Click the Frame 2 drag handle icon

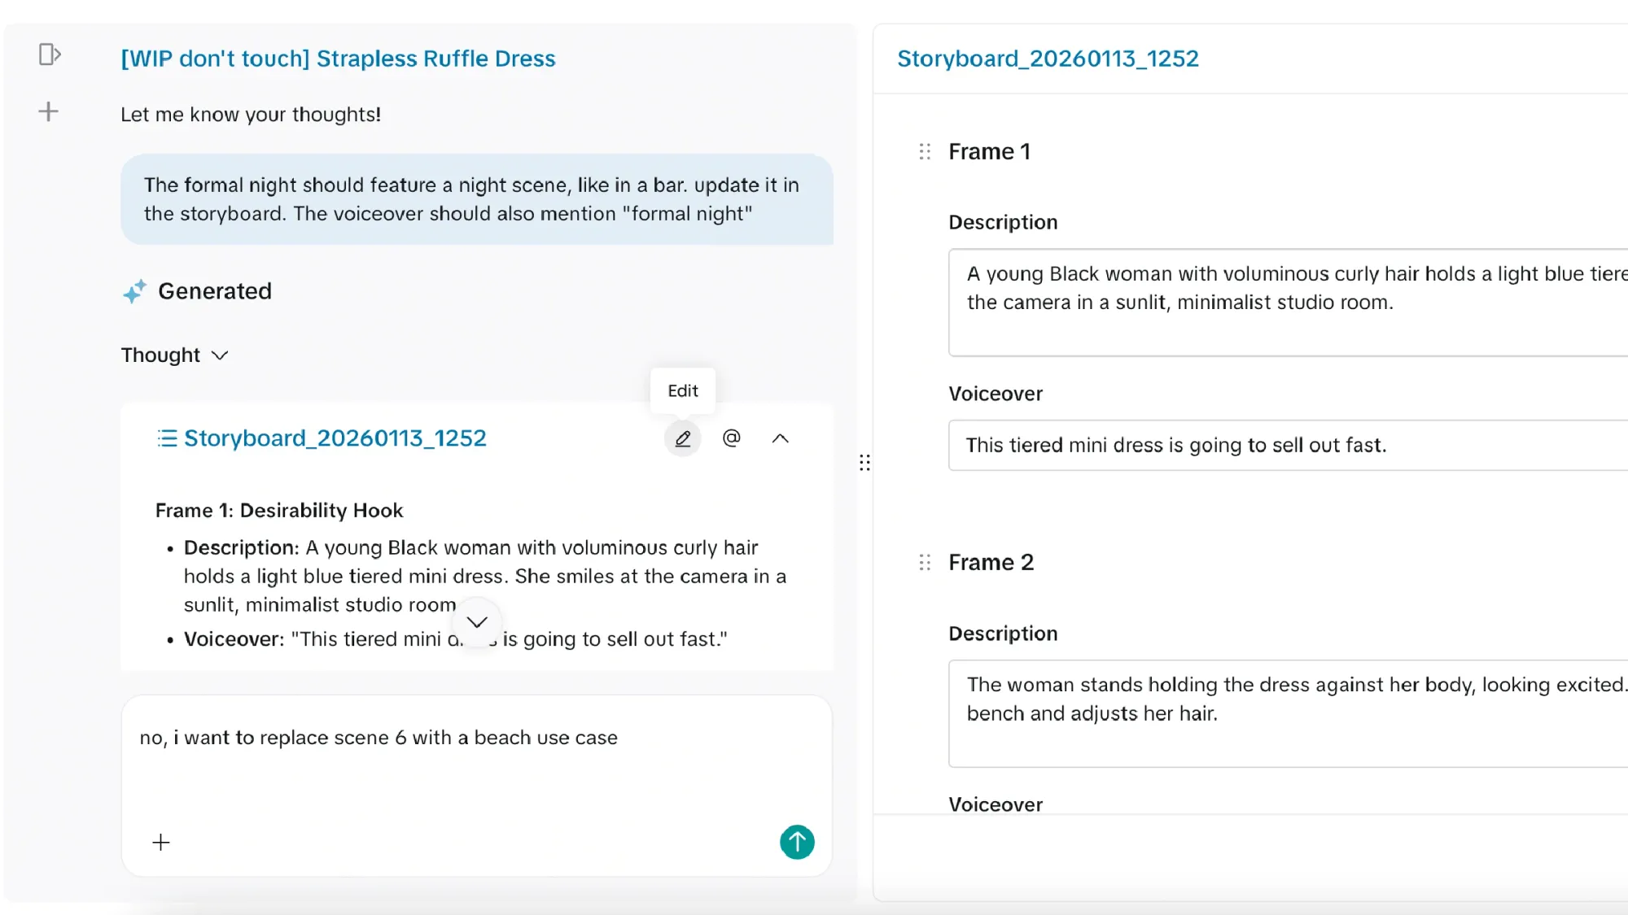click(925, 563)
